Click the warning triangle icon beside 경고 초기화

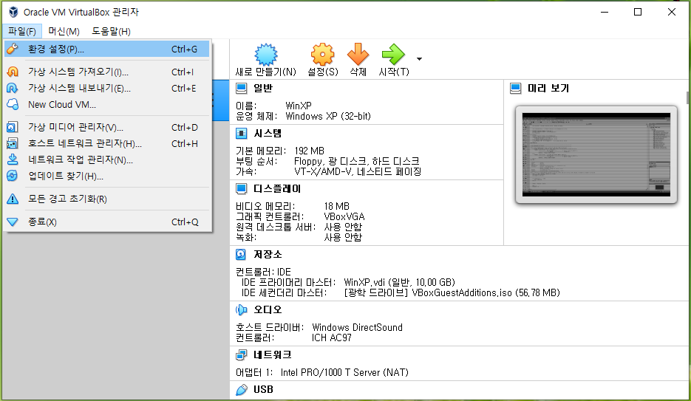[x=13, y=199]
